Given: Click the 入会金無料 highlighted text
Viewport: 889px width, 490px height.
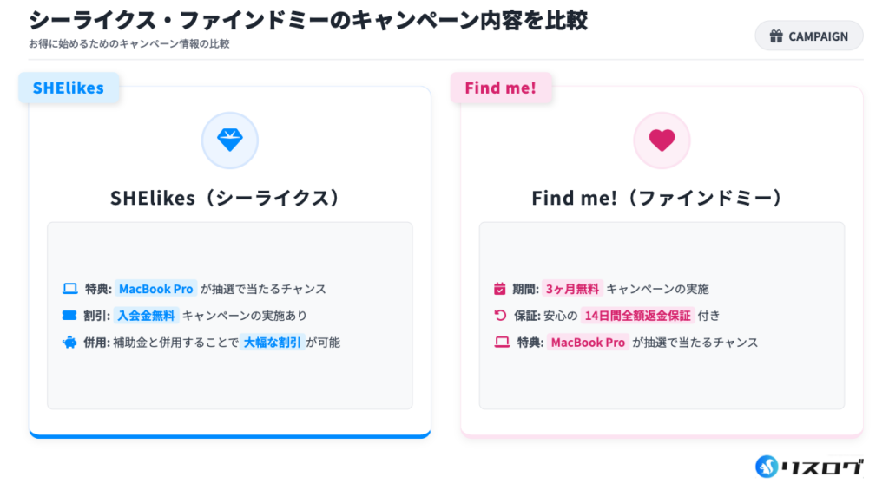Looking at the screenshot, I should [146, 316].
